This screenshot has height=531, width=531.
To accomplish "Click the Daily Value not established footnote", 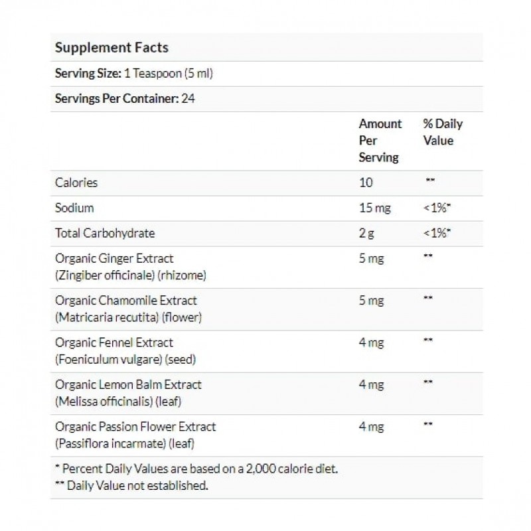I will (x=131, y=485).
